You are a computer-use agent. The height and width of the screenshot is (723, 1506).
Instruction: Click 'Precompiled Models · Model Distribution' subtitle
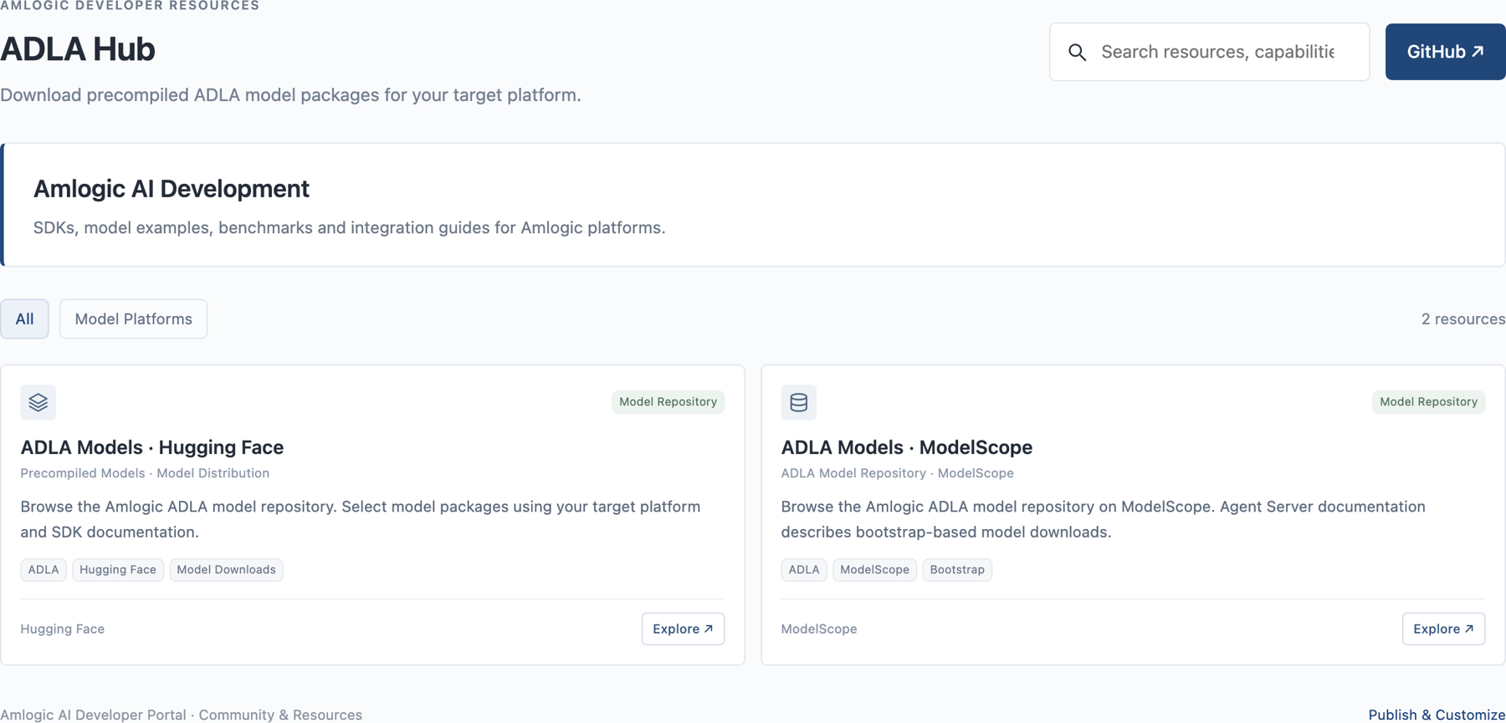coord(145,473)
